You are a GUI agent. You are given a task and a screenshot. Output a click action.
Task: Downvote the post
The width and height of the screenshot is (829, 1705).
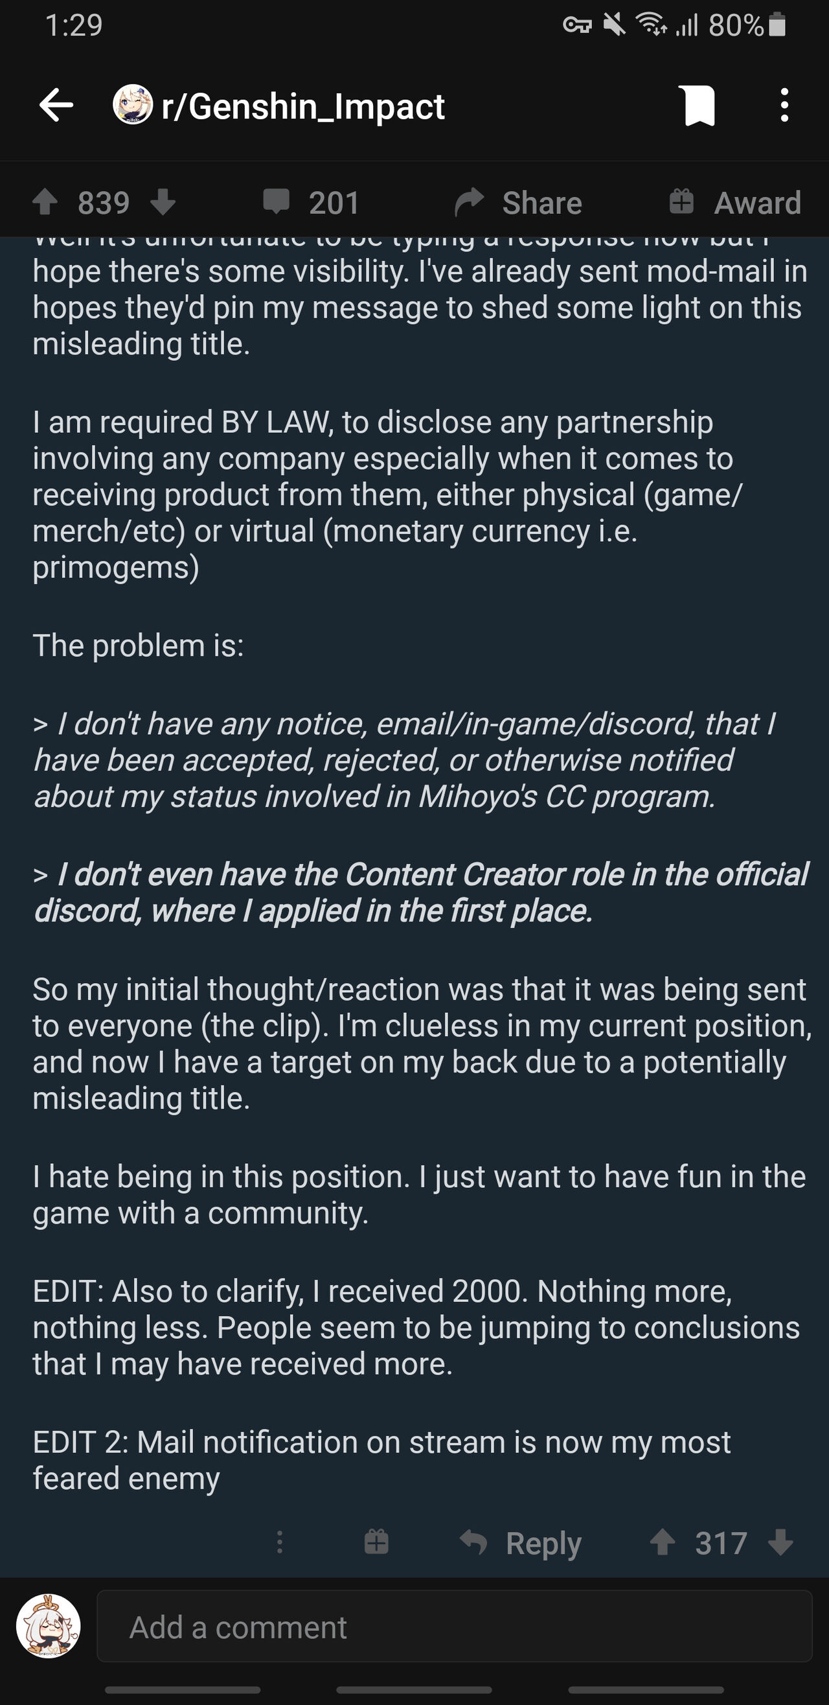pyautogui.click(x=162, y=203)
